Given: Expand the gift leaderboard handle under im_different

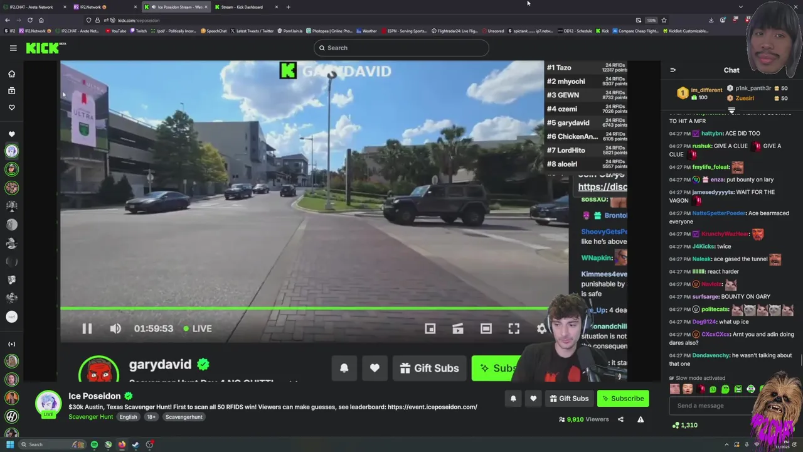Looking at the screenshot, I should pyautogui.click(x=731, y=110).
